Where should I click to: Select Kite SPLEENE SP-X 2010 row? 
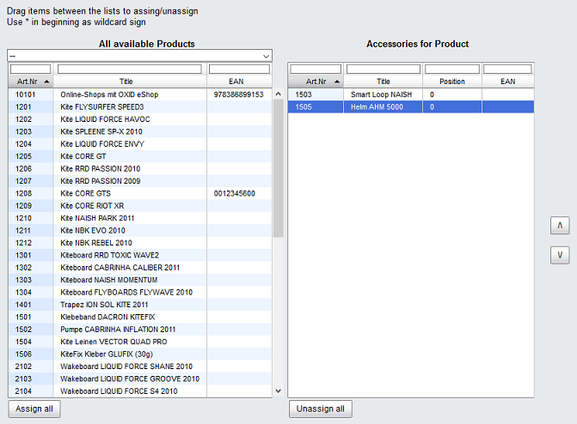pos(140,131)
